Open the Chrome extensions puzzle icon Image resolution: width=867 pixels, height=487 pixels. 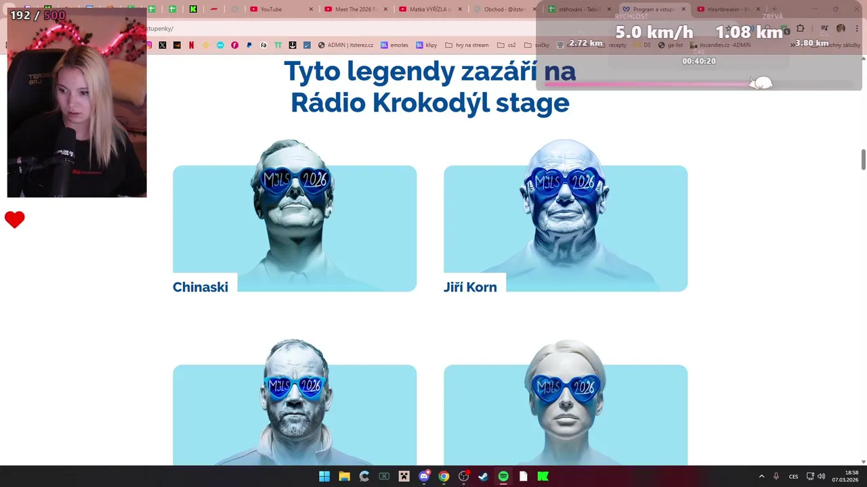(x=800, y=28)
